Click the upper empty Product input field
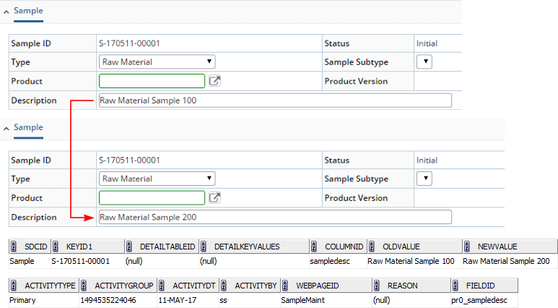 (152, 81)
